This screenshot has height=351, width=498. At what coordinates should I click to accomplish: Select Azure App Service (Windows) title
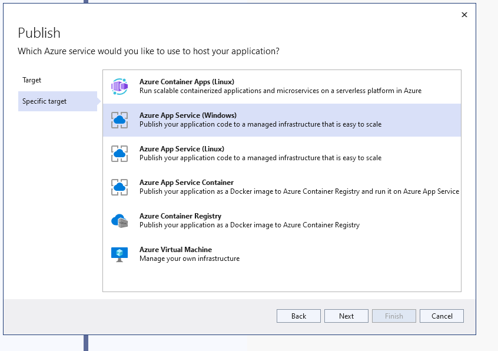click(x=188, y=115)
